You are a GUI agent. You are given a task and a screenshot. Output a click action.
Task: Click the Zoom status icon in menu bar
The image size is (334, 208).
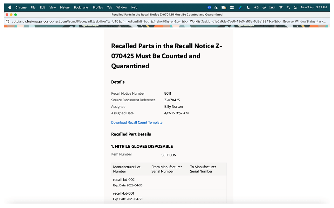[x=209, y=7]
